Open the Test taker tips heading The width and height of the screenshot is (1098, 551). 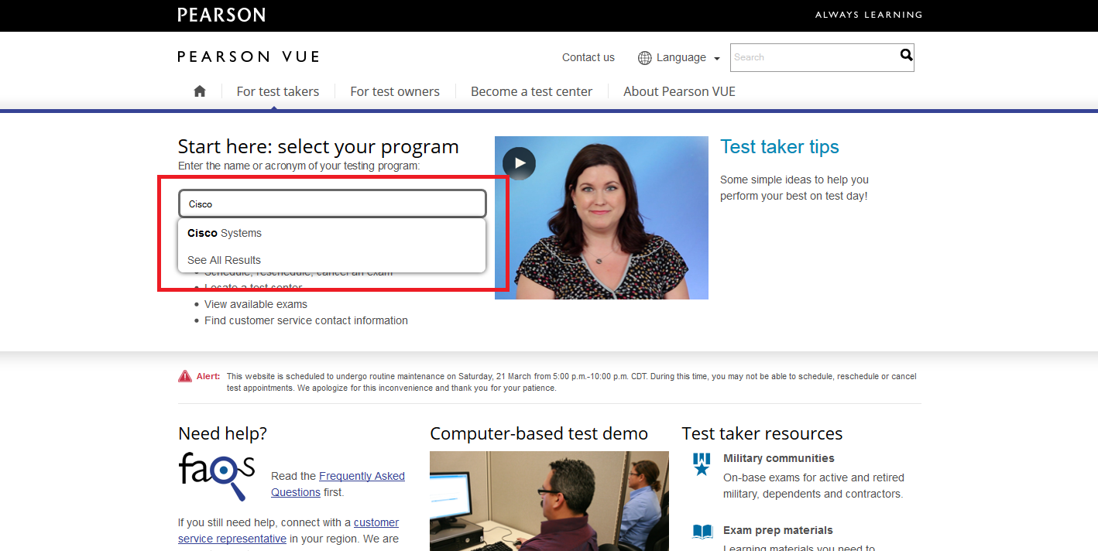click(x=780, y=147)
